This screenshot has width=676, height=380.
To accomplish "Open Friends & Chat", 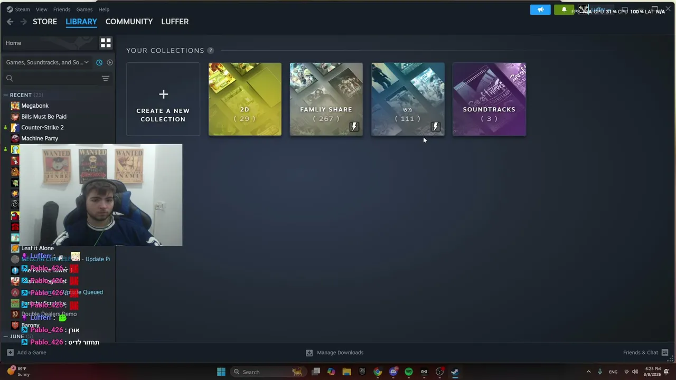I will click(646, 353).
